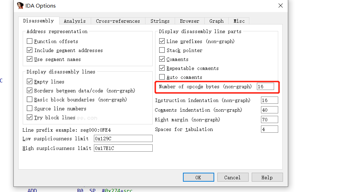Toggle Line prefixes (non-graph) checkbox

[162, 41]
